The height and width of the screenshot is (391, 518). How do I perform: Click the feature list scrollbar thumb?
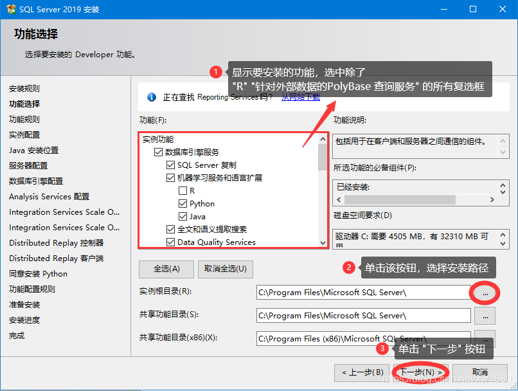coord(323,158)
